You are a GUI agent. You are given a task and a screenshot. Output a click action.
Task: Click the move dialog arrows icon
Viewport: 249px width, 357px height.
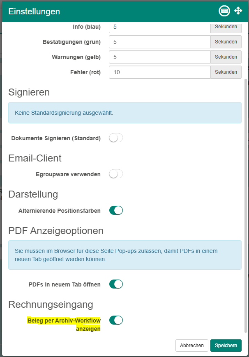tap(238, 11)
